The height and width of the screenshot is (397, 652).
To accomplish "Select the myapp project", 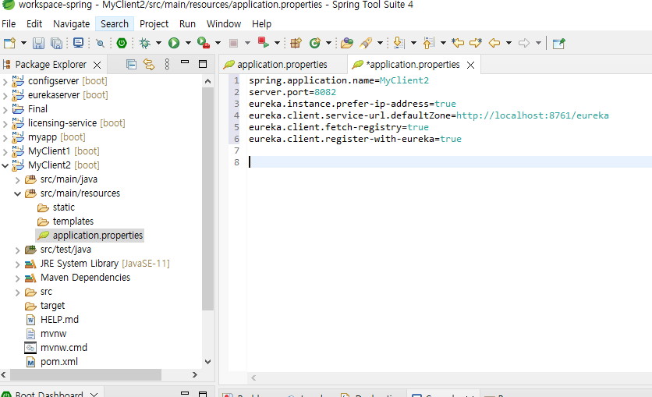I will [42, 136].
